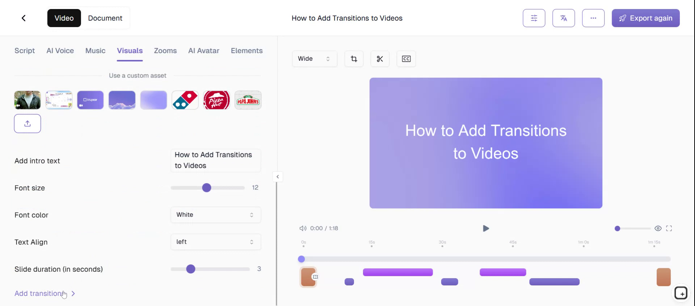Mute the video volume speaker
Screen dimensions: 695x306
[303, 228]
